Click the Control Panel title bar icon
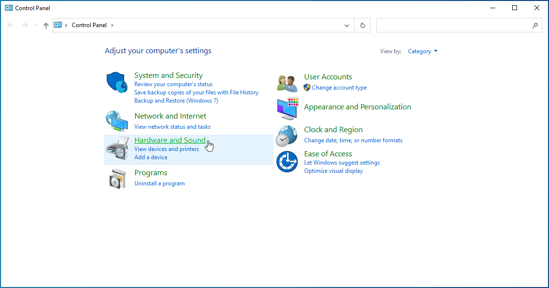Viewport: 549px width, 288px height. click(x=9, y=8)
